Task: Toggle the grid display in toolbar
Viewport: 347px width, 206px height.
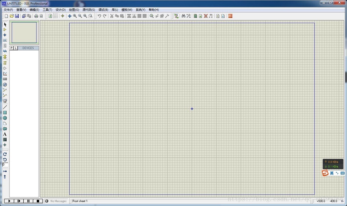Action: [56, 16]
